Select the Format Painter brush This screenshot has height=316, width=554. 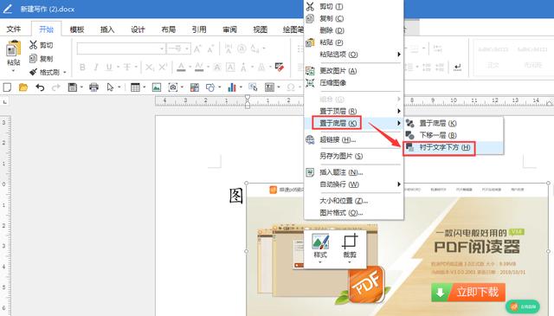(33, 72)
